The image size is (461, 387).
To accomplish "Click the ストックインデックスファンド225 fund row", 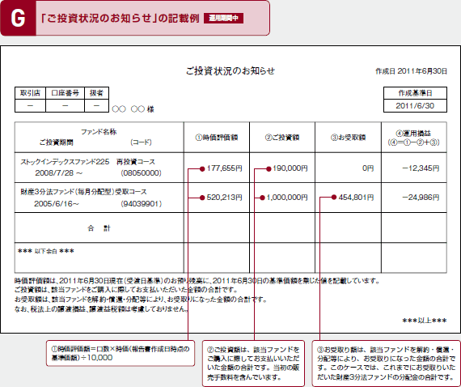I will pos(230,168).
